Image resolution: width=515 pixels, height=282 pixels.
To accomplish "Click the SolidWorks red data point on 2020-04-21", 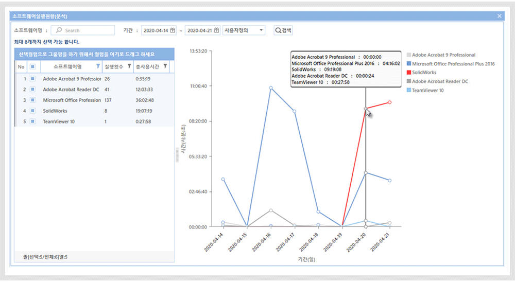I will [x=389, y=102].
